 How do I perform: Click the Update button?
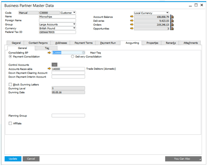[x=13, y=159]
